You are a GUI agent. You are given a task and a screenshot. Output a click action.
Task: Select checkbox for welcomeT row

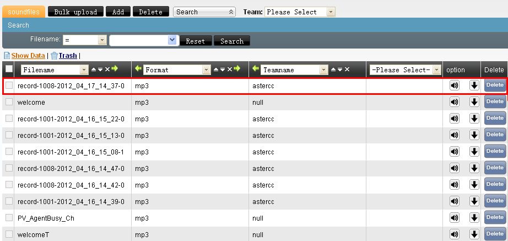pyautogui.click(x=9, y=234)
